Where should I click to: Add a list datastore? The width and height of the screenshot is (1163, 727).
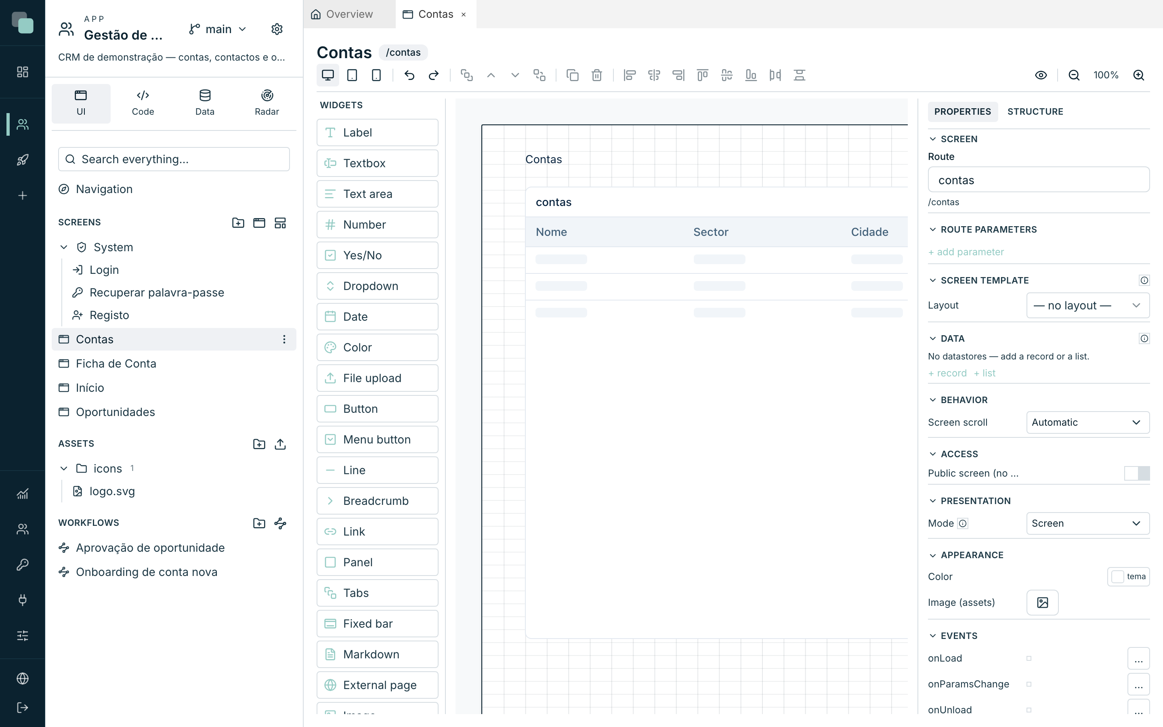pyautogui.click(x=985, y=373)
